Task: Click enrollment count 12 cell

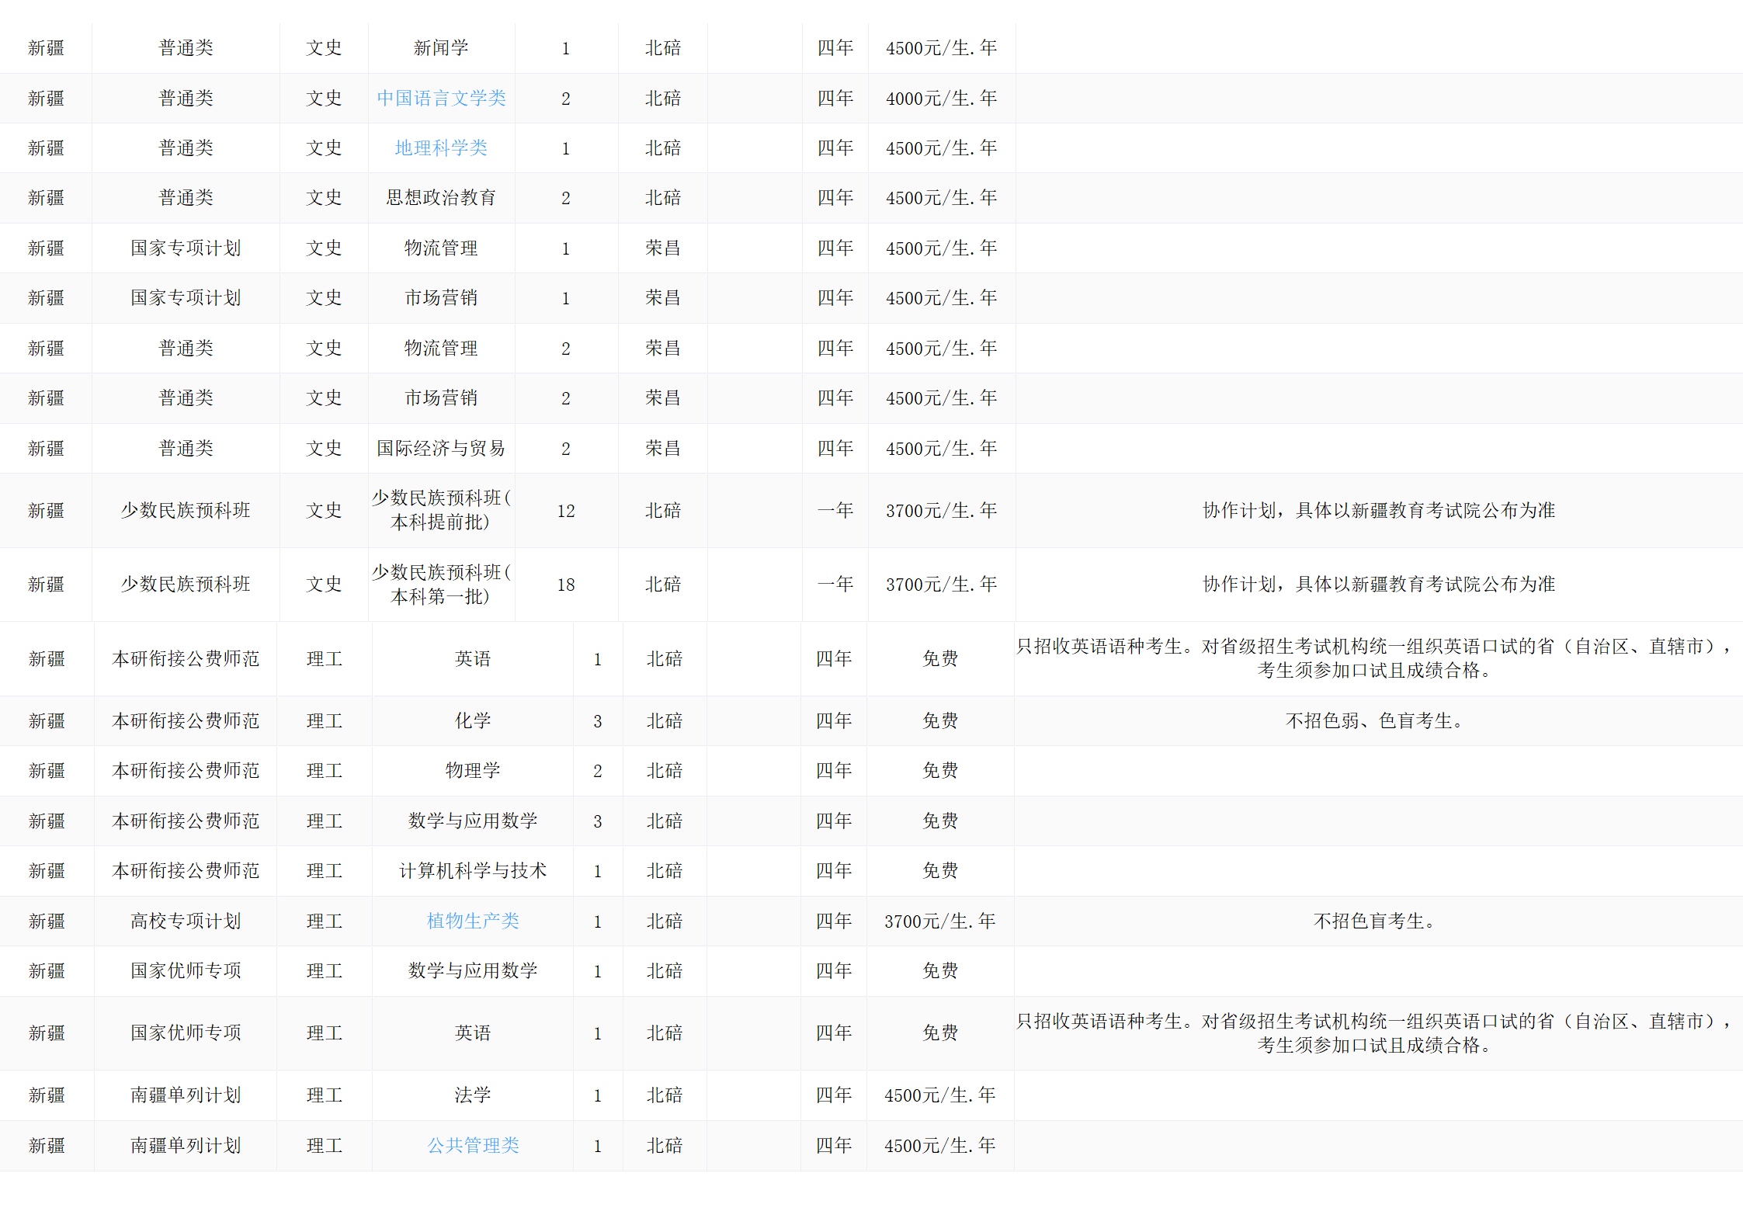Action: click(566, 511)
